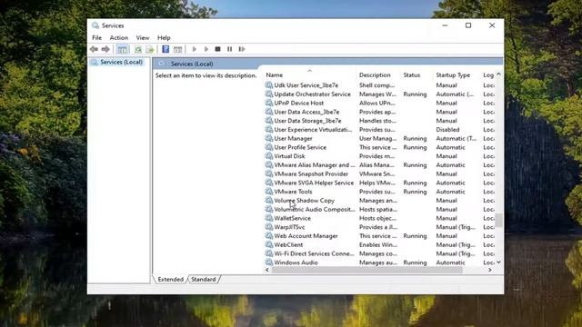The height and width of the screenshot is (327, 582).
Task: Click the Back arrow toolbar icon
Action: pos(94,49)
